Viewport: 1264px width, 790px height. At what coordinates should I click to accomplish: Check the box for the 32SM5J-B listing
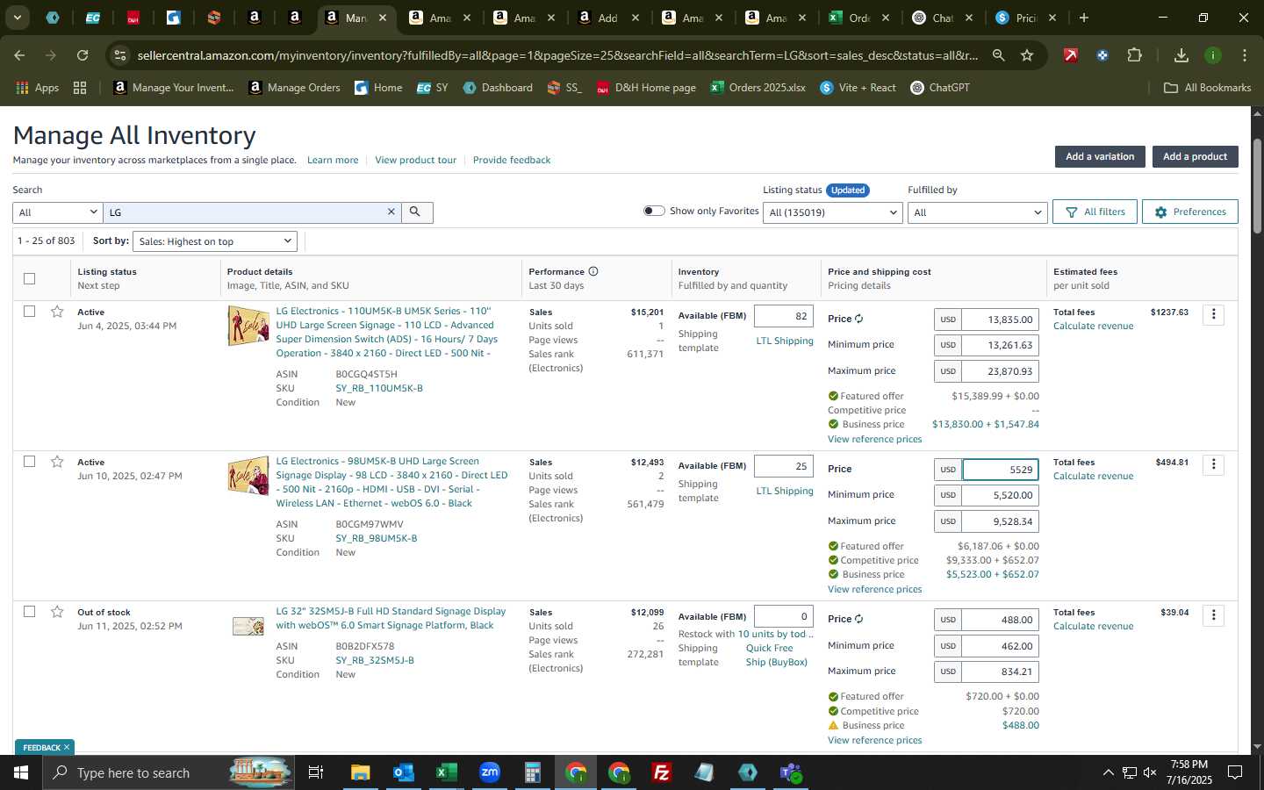(30, 612)
